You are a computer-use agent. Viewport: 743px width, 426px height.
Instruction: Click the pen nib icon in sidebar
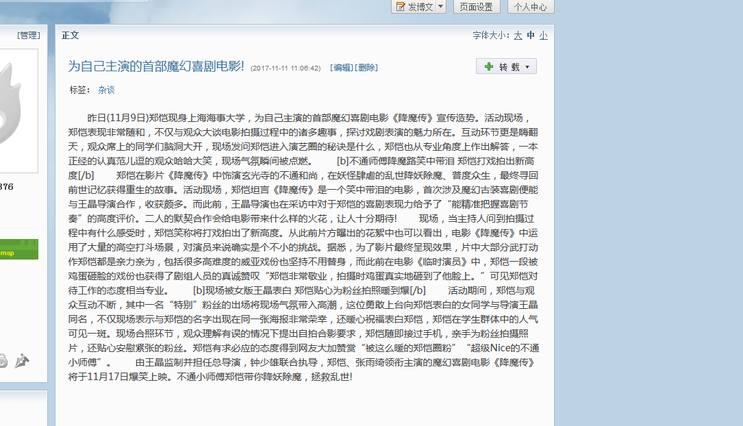(22, 360)
